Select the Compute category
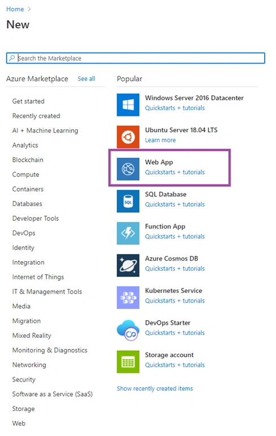 click(x=26, y=175)
